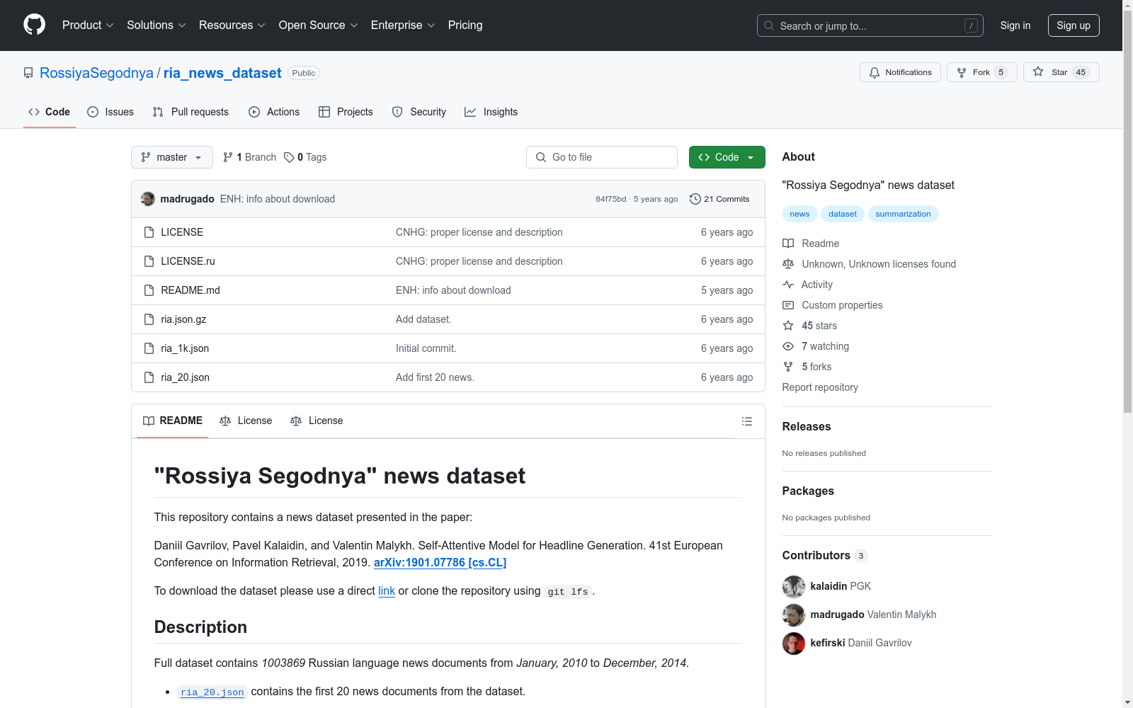
Task: Click the branch icon beside 1 Branch
Action: pyautogui.click(x=228, y=157)
